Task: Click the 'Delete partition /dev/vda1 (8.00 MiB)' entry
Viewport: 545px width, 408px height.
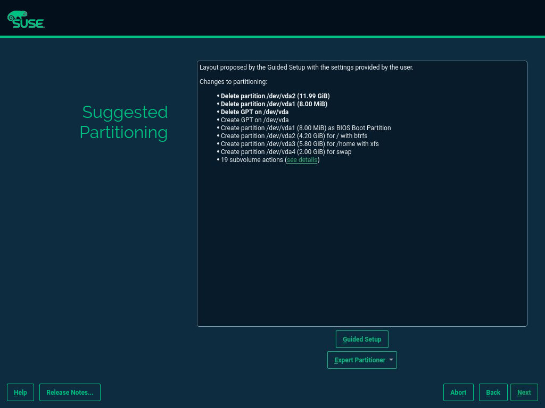Action: 274,104
